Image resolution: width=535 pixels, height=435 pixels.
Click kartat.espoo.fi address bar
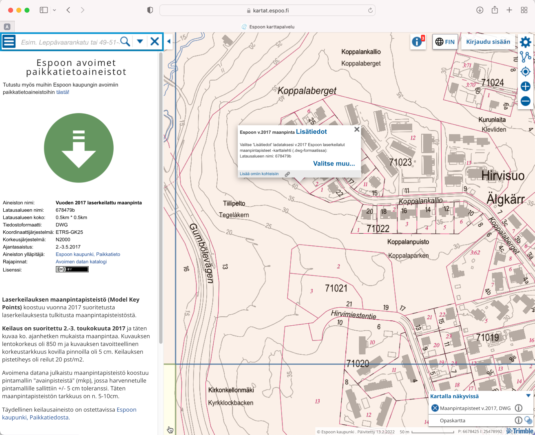(267, 10)
